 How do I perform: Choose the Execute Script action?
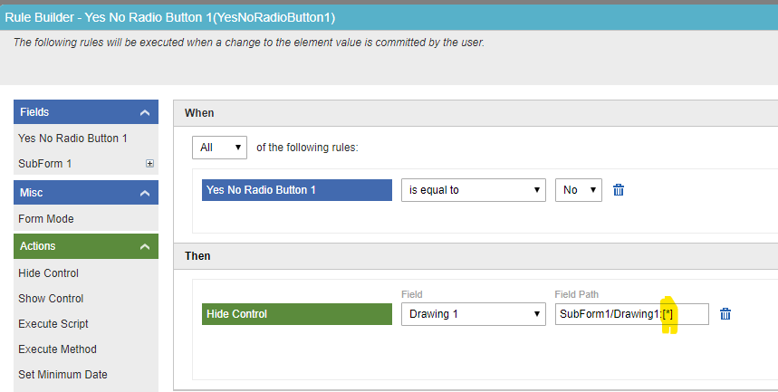coord(53,324)
